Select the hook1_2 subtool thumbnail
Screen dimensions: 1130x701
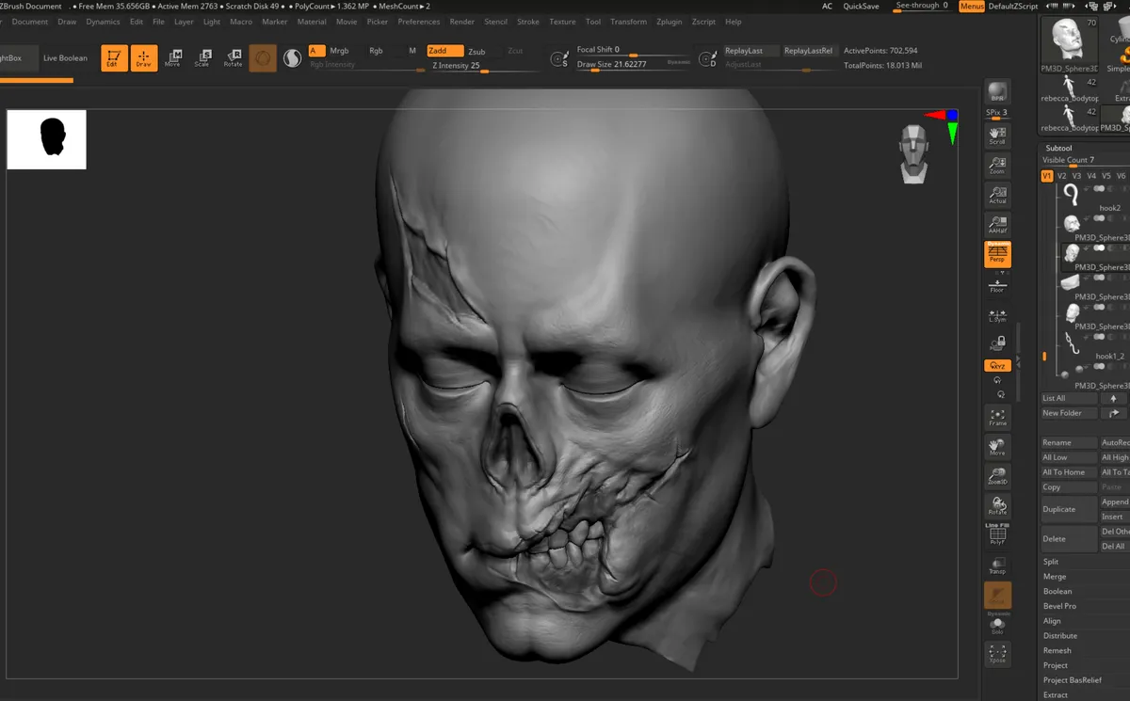[1071, 343]
